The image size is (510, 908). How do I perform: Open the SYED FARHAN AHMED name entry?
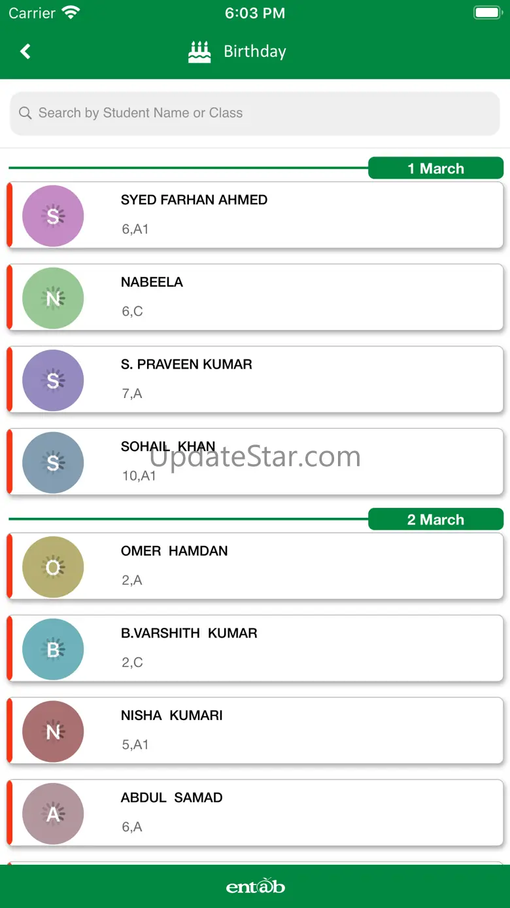point(194,200)
